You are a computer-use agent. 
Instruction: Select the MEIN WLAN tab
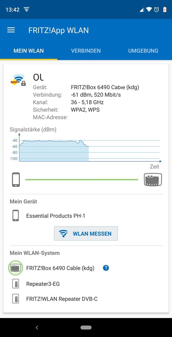click(x=29, y=51)
